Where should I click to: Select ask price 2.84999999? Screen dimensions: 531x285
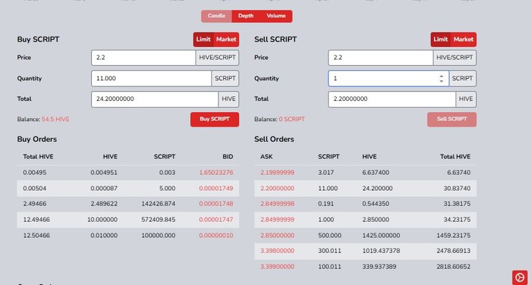point(277,219)
